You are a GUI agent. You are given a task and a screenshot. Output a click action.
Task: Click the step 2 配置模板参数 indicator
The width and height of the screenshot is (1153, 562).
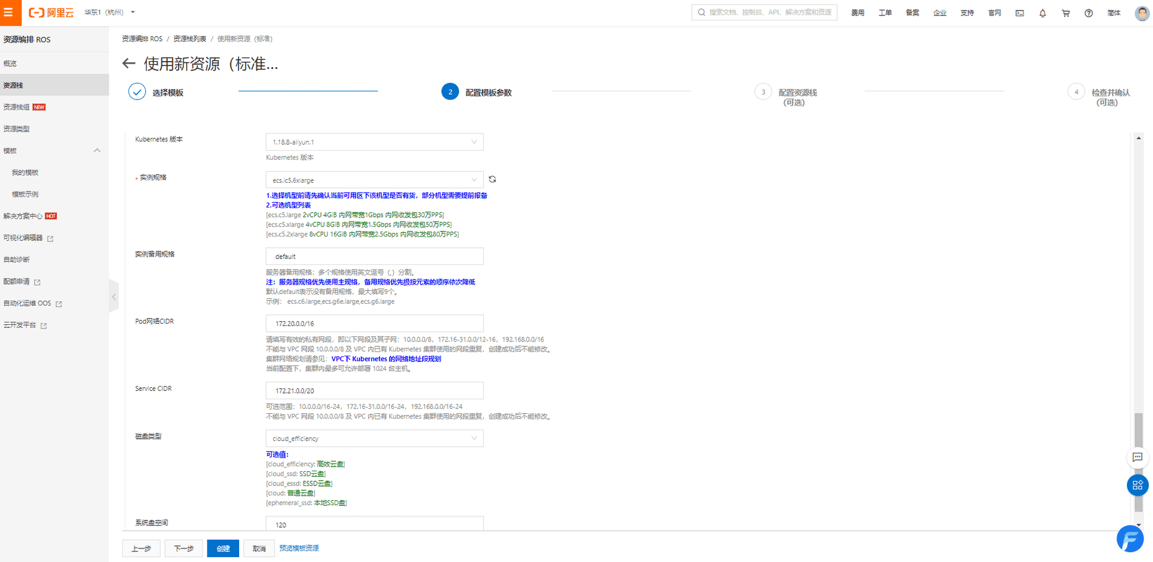point(450,92)
